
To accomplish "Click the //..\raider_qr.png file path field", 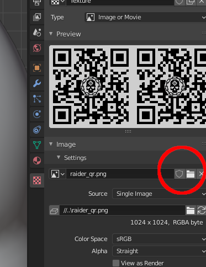I will pyautogui.click(x=122, y=210).
